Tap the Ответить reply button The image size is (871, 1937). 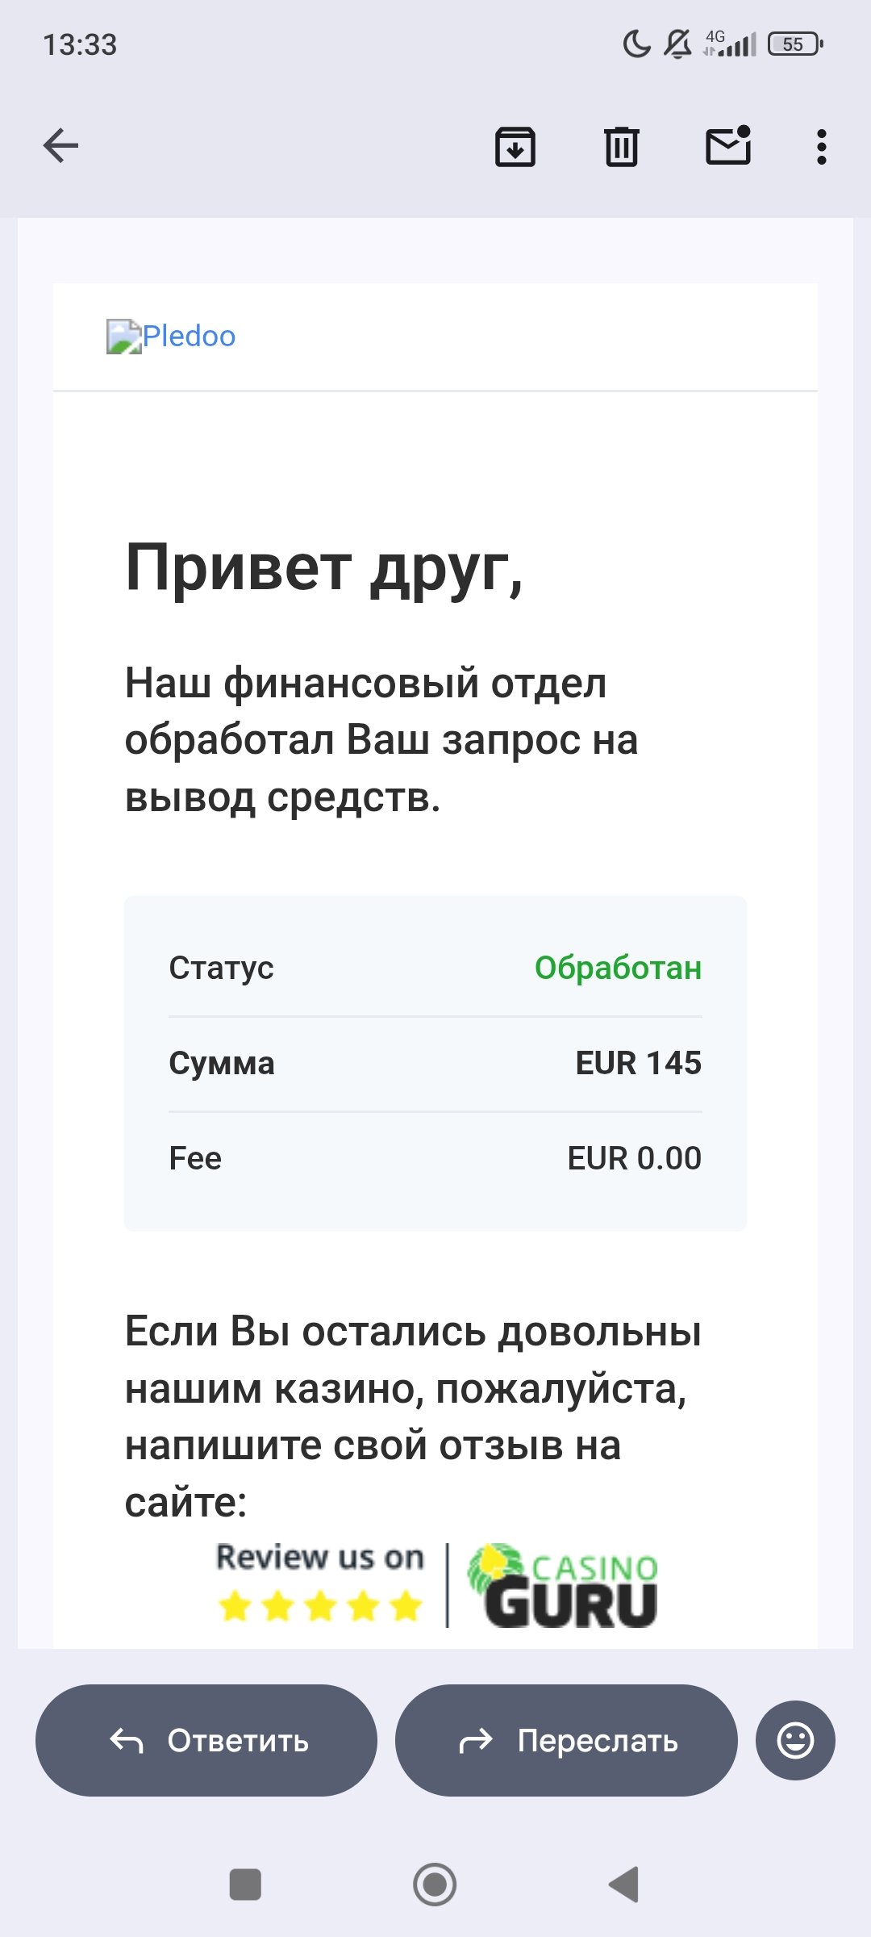point(206,1740)
